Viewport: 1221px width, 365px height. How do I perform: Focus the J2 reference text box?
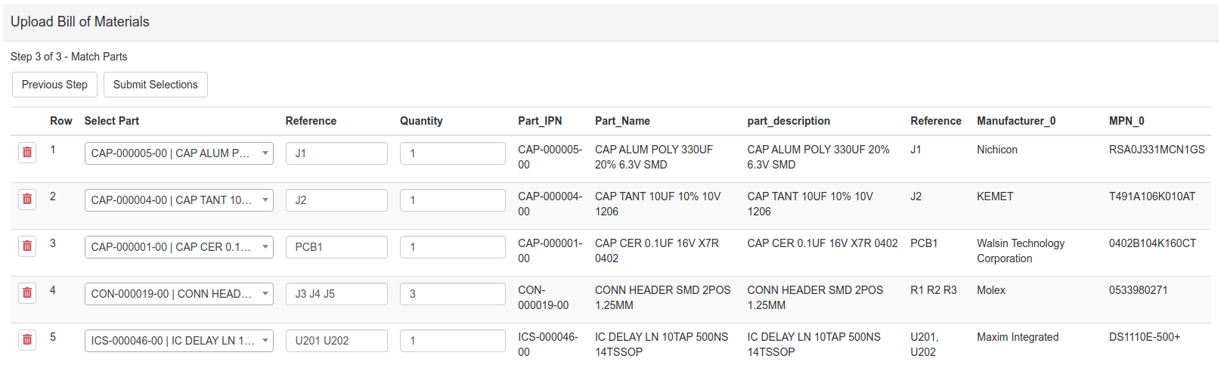(x=336, y=200)
